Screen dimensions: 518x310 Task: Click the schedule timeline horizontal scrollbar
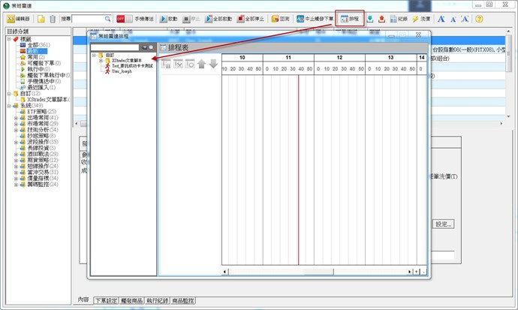tap(315, 271)
